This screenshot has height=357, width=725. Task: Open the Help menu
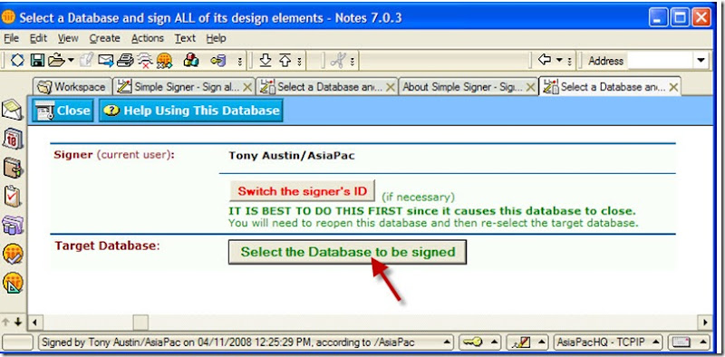tap(216, 38)
